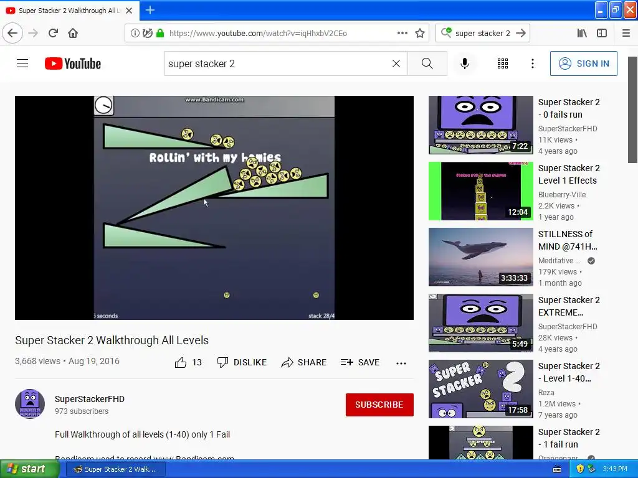Screen dimensions: 638x478
Task: Click the browser search box with super stacker 2
Action: point(482,34)
